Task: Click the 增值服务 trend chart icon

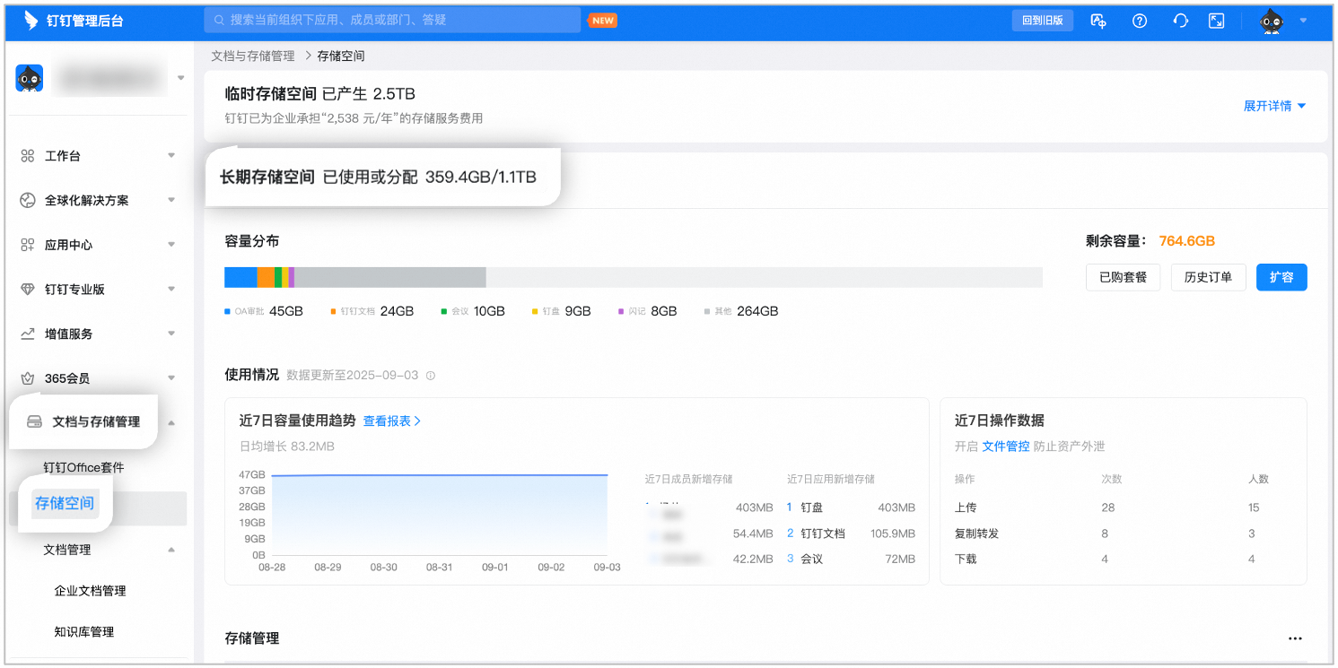Action: (28, 334)
